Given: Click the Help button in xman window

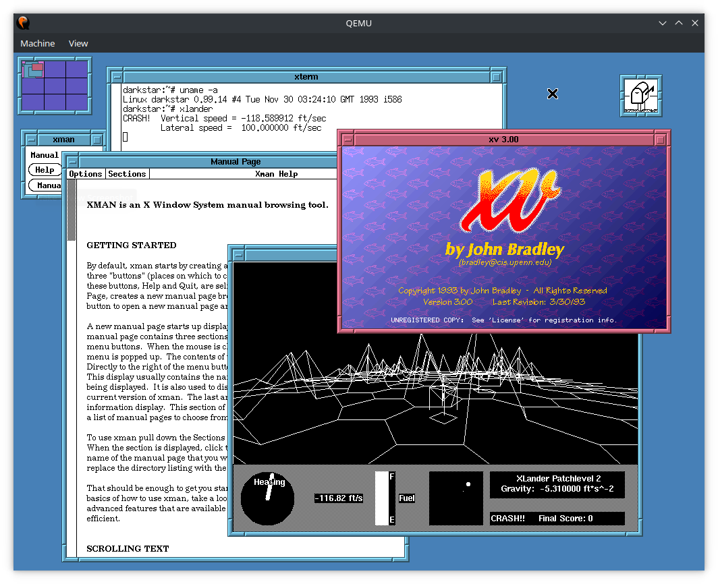Looking at the screenshot, I should tap(45, 170).
